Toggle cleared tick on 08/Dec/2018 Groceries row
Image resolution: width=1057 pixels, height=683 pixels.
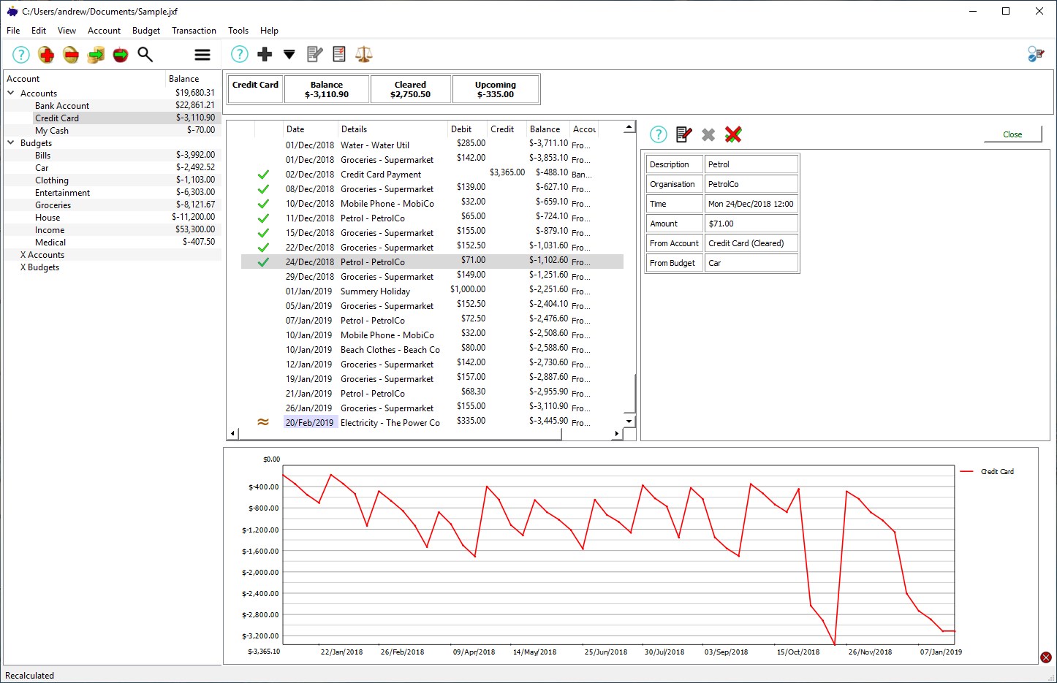click(x=263, y=189)
